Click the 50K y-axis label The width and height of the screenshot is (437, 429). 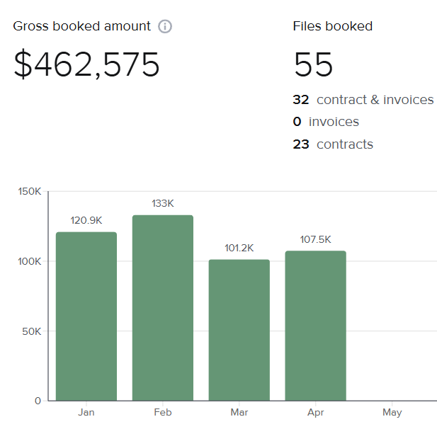point(32,331)
